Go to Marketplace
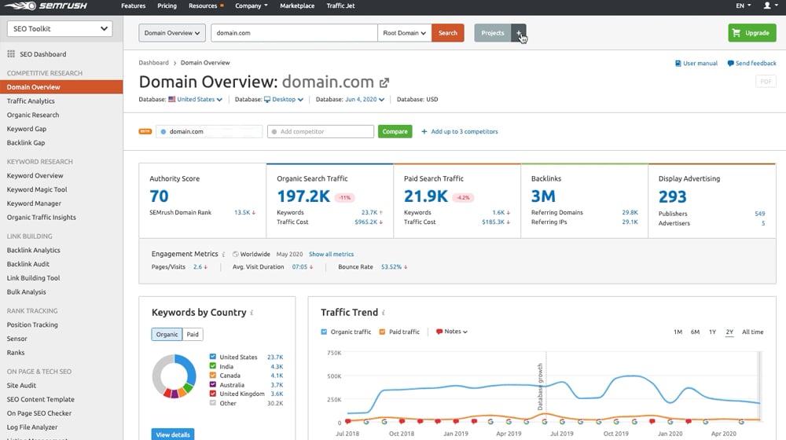 pos(297,5)
